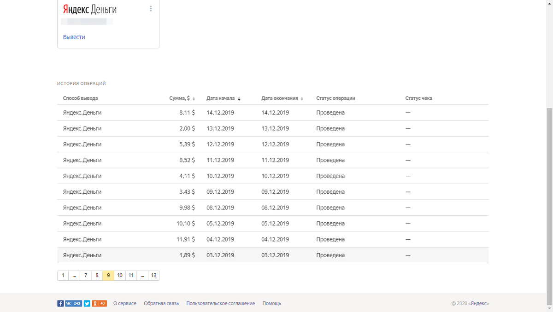This screenshot has width=553, height=312.
Task: Sort by Сумма, $ column arrows
Action: tap(194, 98)
